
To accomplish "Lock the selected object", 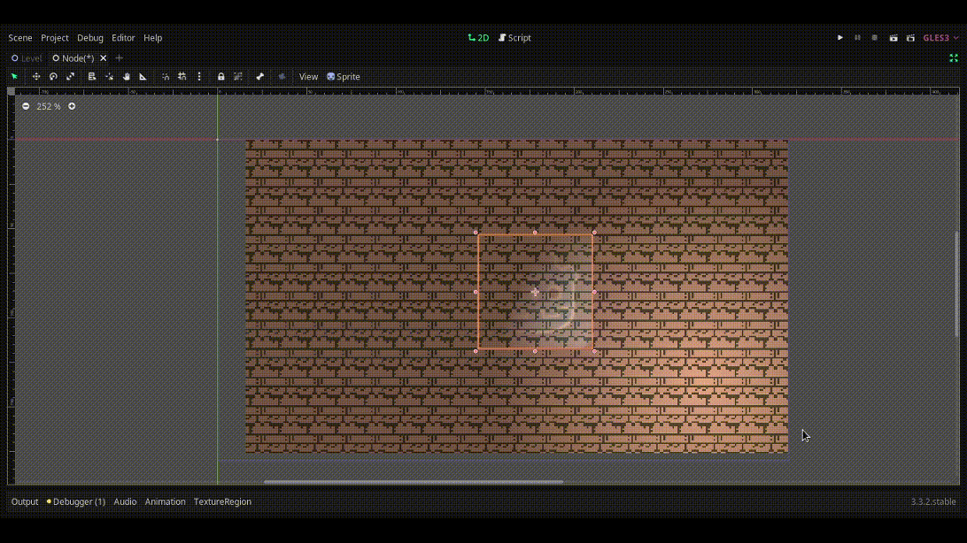I will [221, 77].
